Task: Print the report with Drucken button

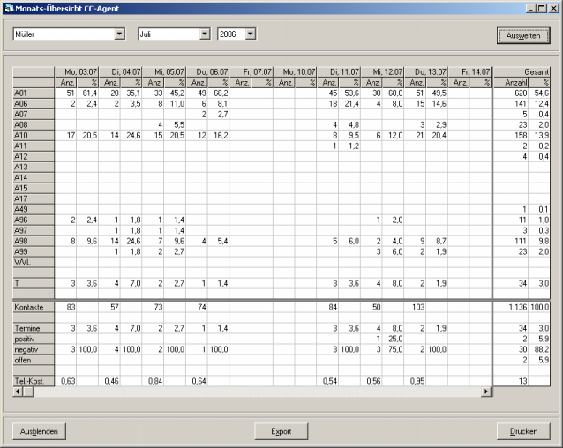Action: click(523, 431)
